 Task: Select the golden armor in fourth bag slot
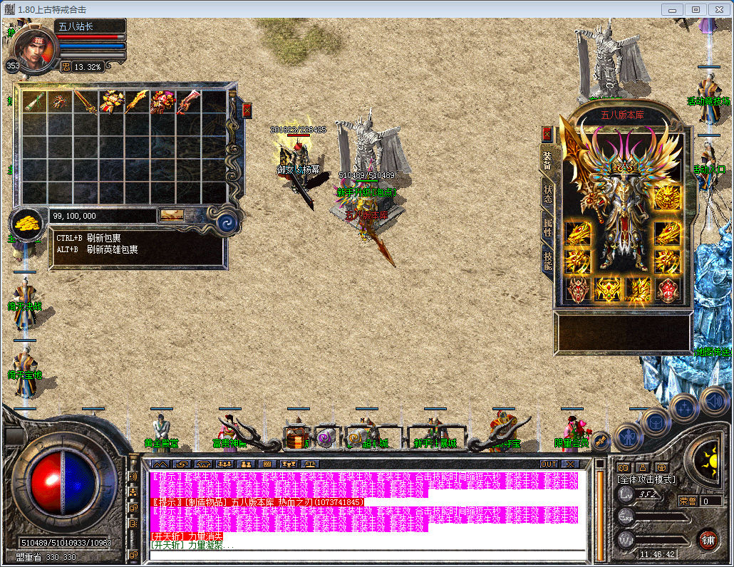(111, 102)
